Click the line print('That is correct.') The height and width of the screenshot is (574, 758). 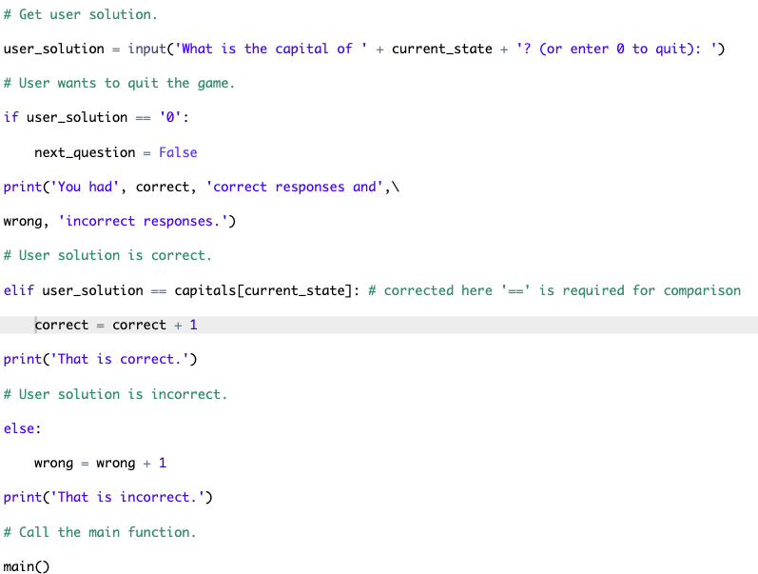[x=100, y=359]
